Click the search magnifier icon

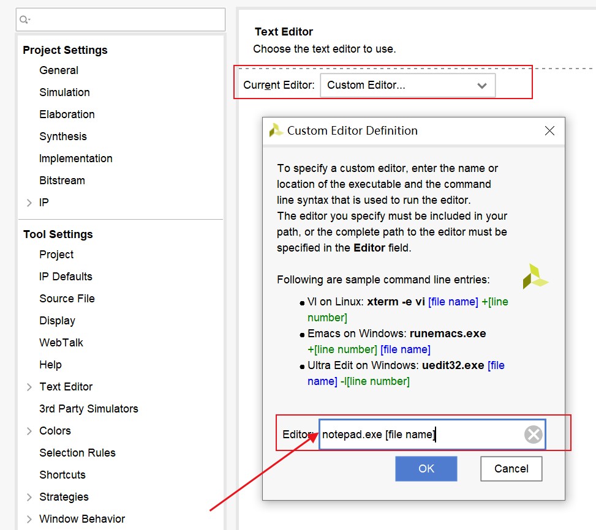pos(25,20)
